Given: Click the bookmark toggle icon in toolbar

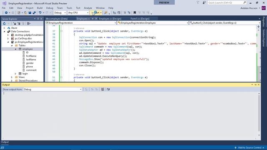Looking at the screenshot, I should click(x=135, y=13).
